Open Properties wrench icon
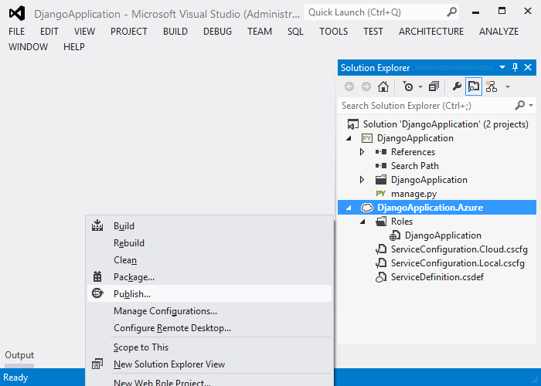This screenshot has width=541, height=386. [x=457, y=86]
